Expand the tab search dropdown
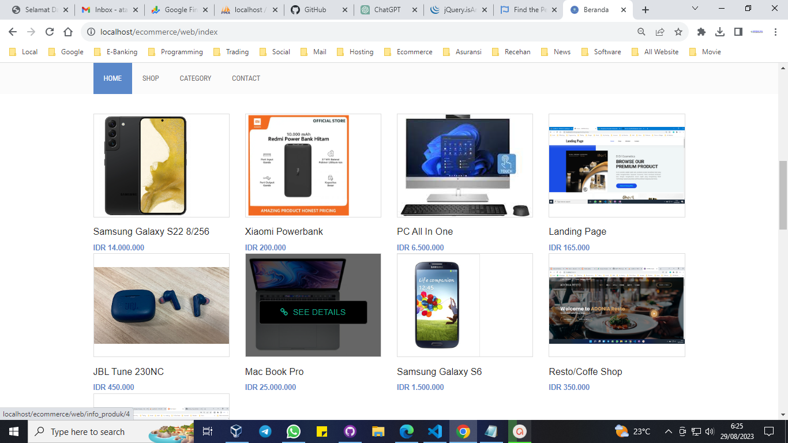Viewport: 788px width, 443px height. coord(695,9)
